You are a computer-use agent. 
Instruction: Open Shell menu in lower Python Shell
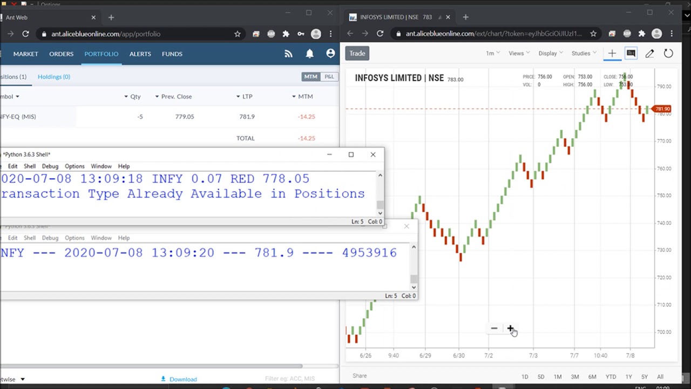point(30,238)
